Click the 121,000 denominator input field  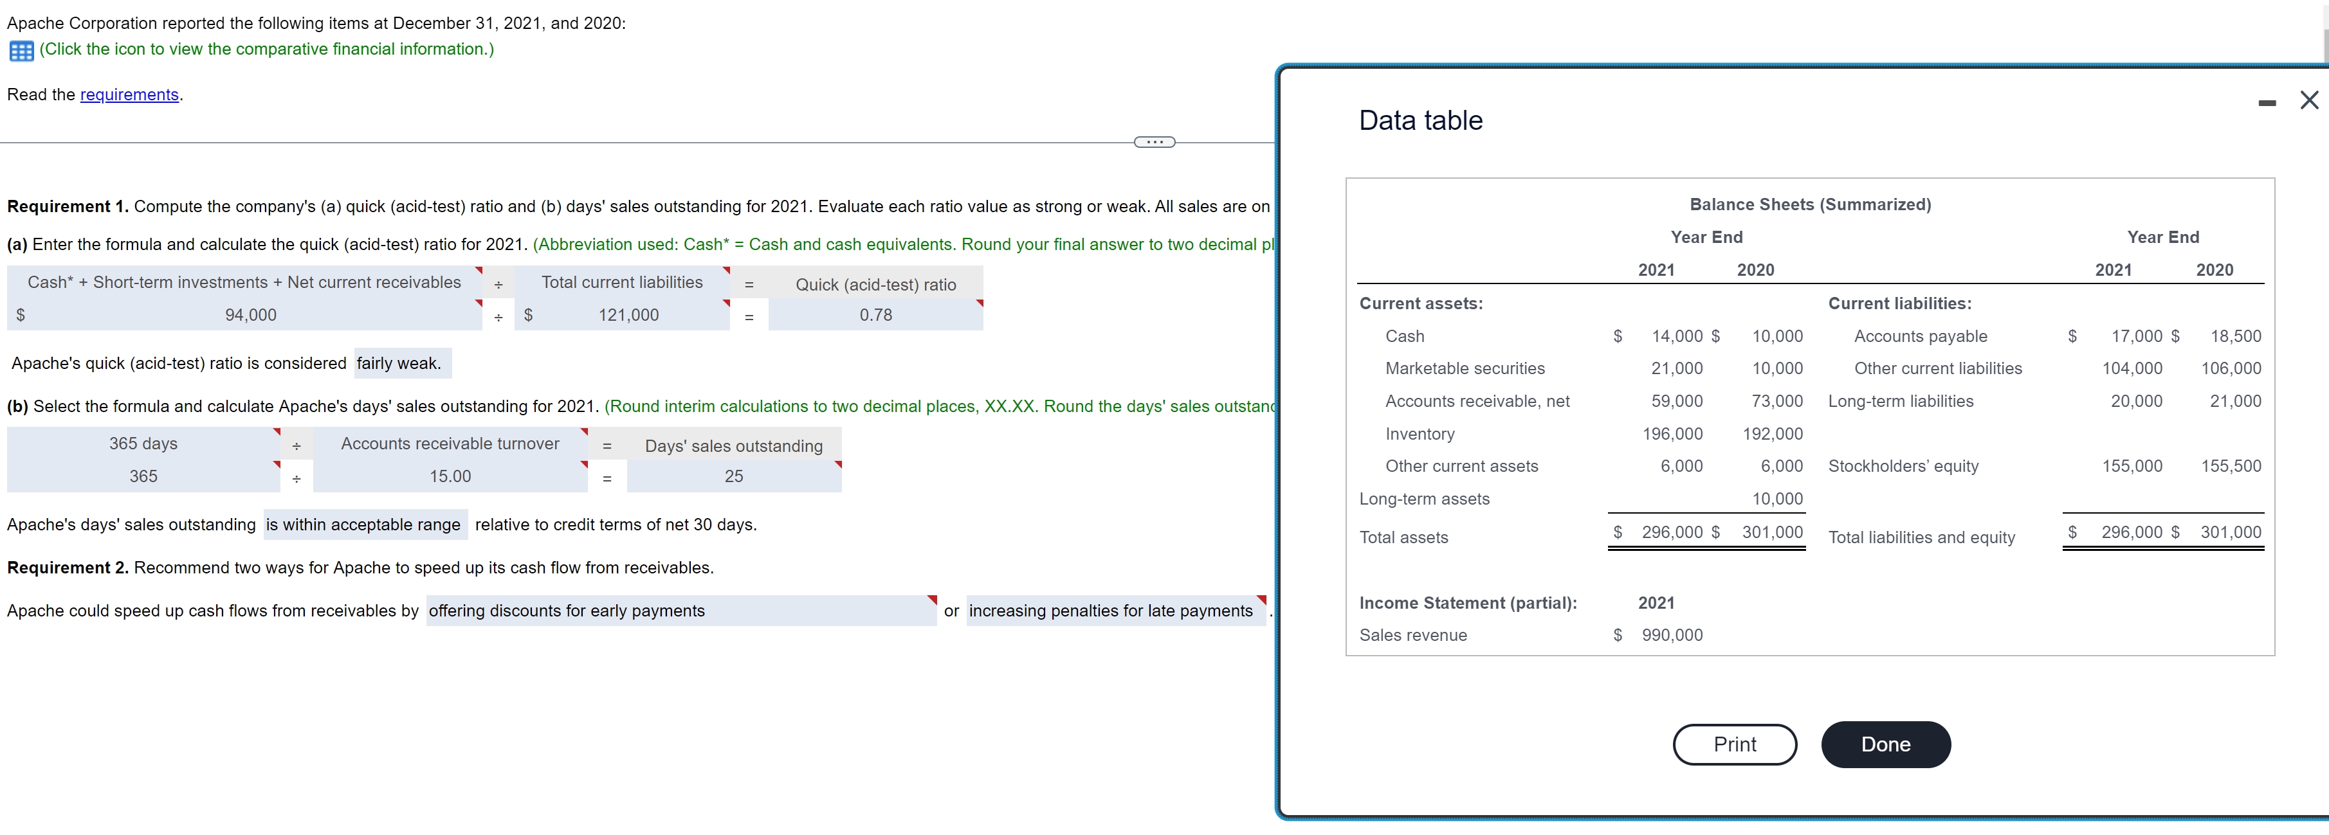pos(628,316)
